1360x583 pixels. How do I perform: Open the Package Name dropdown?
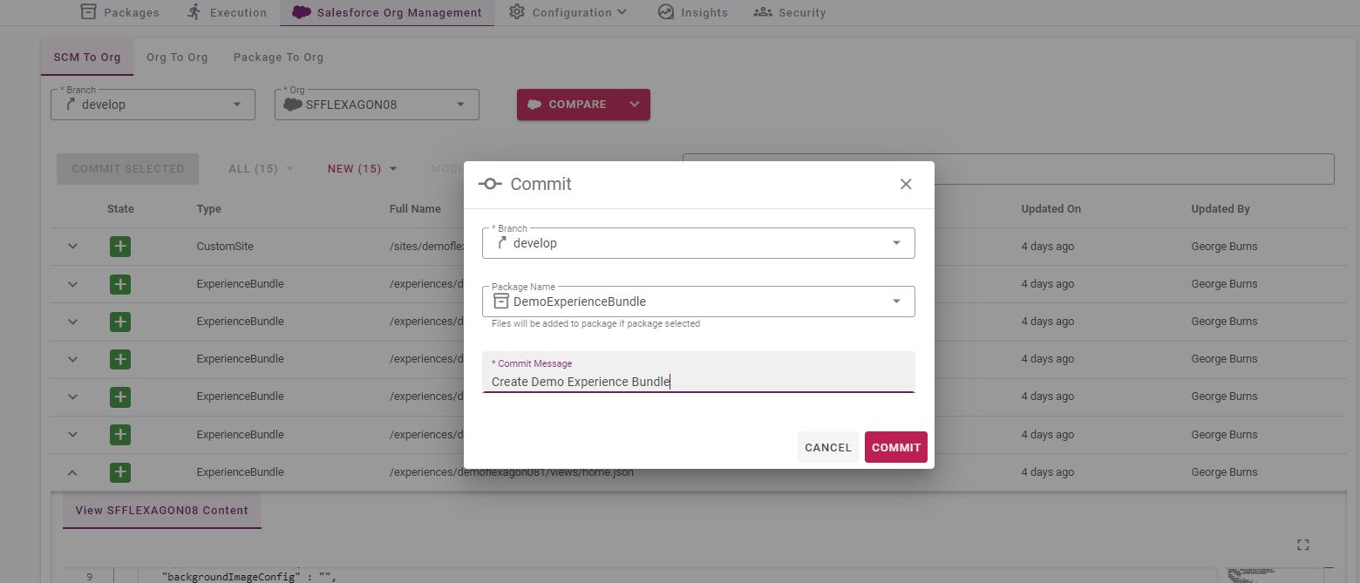pyautogui.click(x=698, y=302)
